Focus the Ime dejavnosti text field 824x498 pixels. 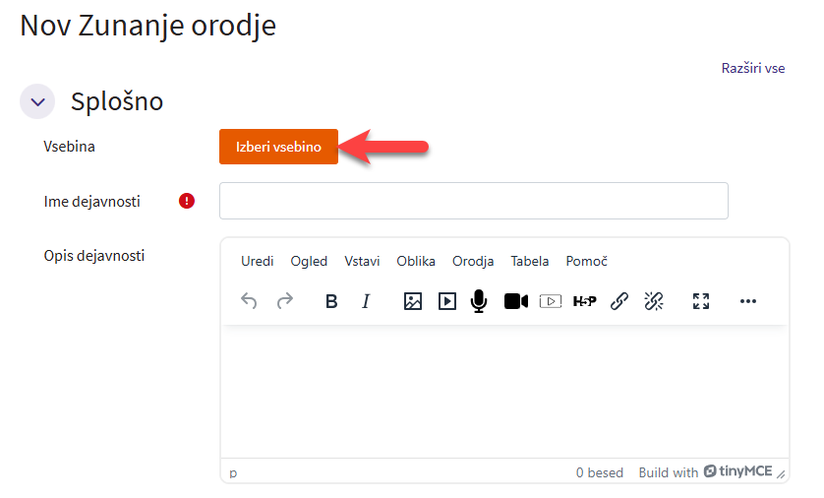[473, 201]
